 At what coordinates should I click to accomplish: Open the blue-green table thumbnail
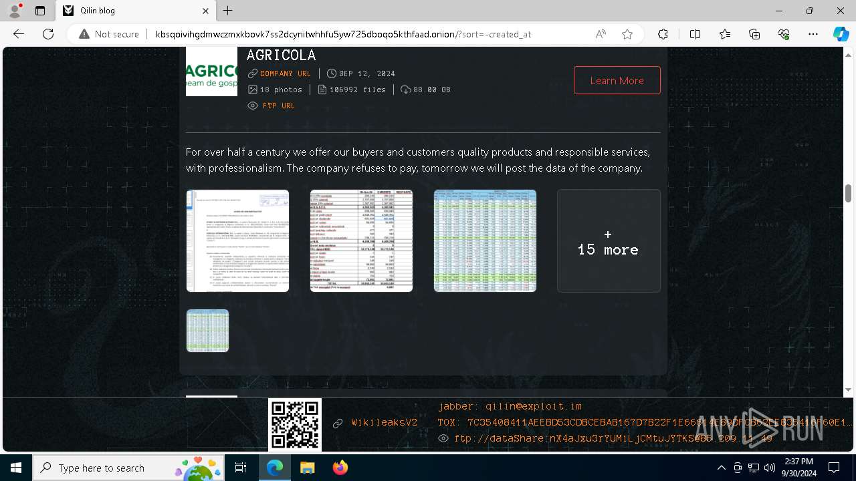[485, 240]
